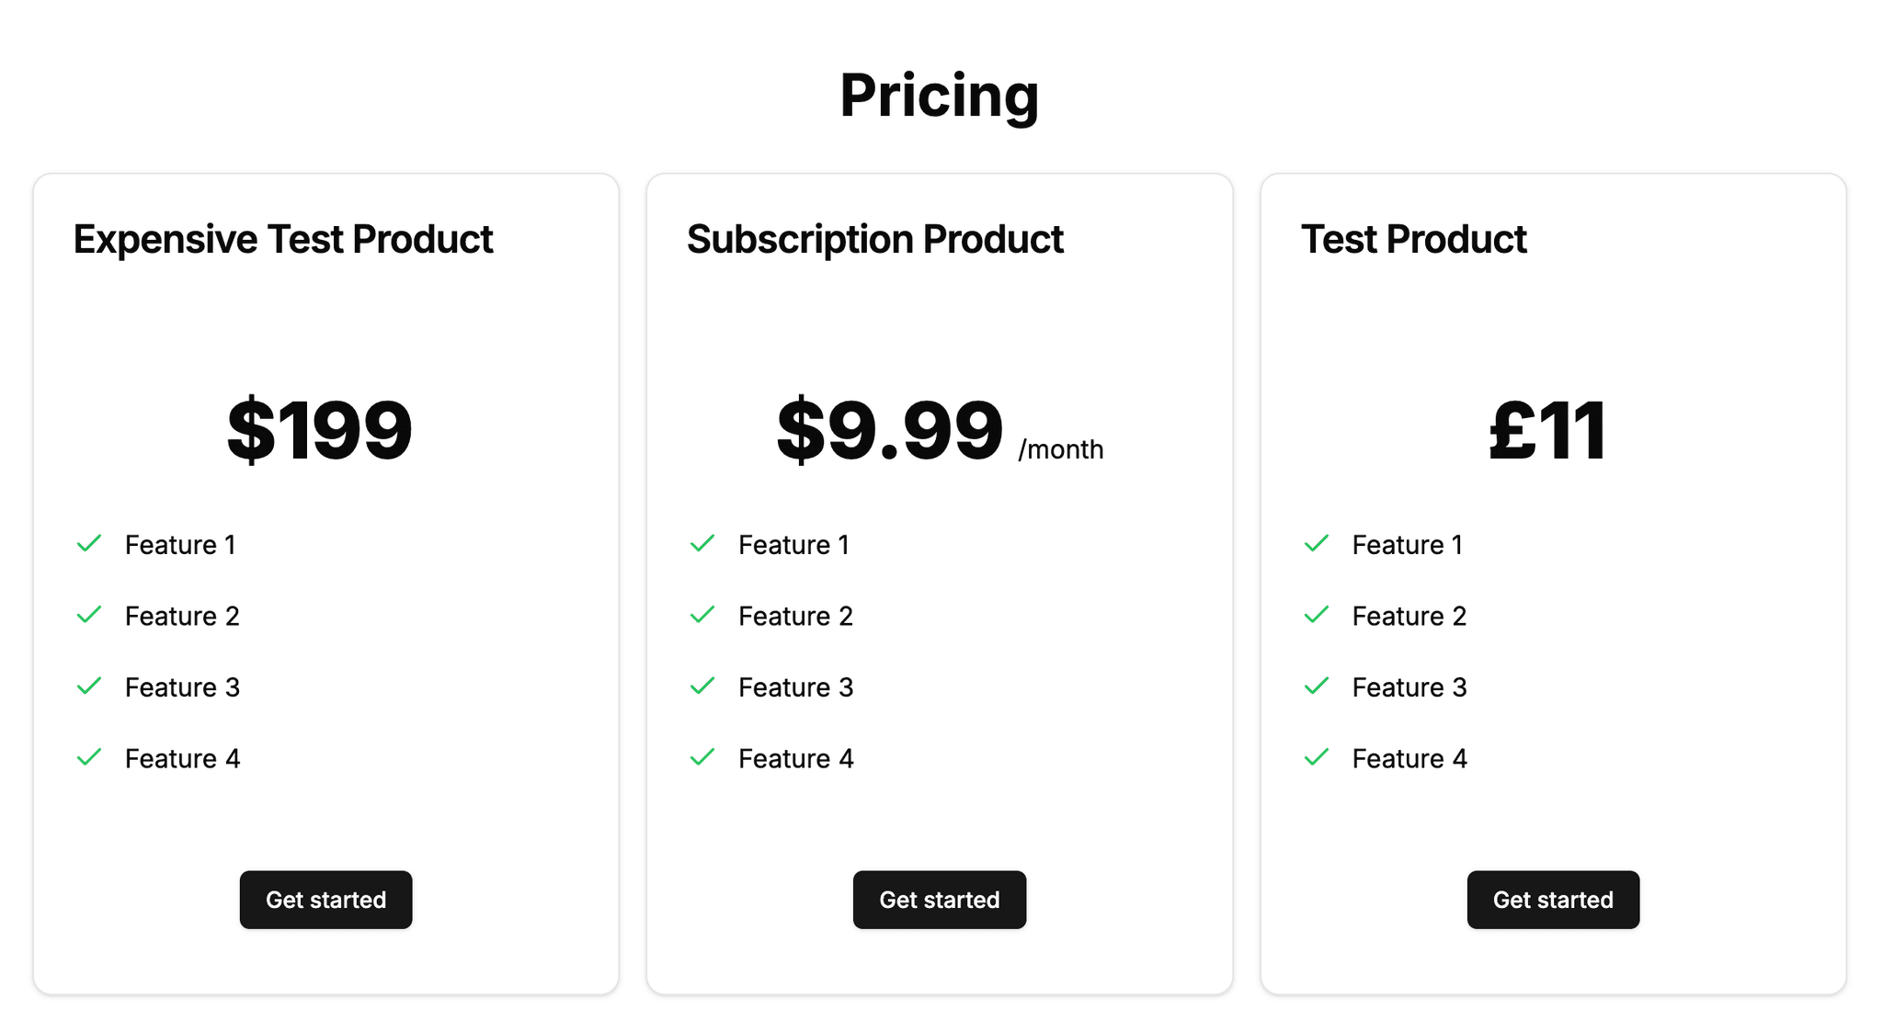
Task: Click the checkmark beside Feature 1 on Expensive Test Product
Action: click(x=89, y=544)
